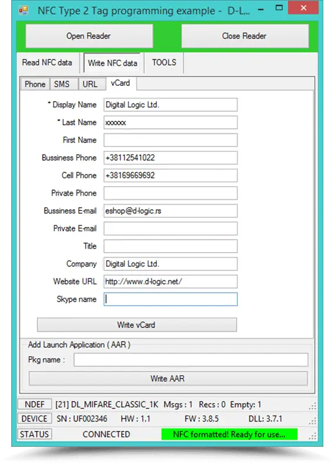Screen dimensions: 331x465
Task: Click the NDEF status label
Action: pyautogui.click(x=35, y=404)
